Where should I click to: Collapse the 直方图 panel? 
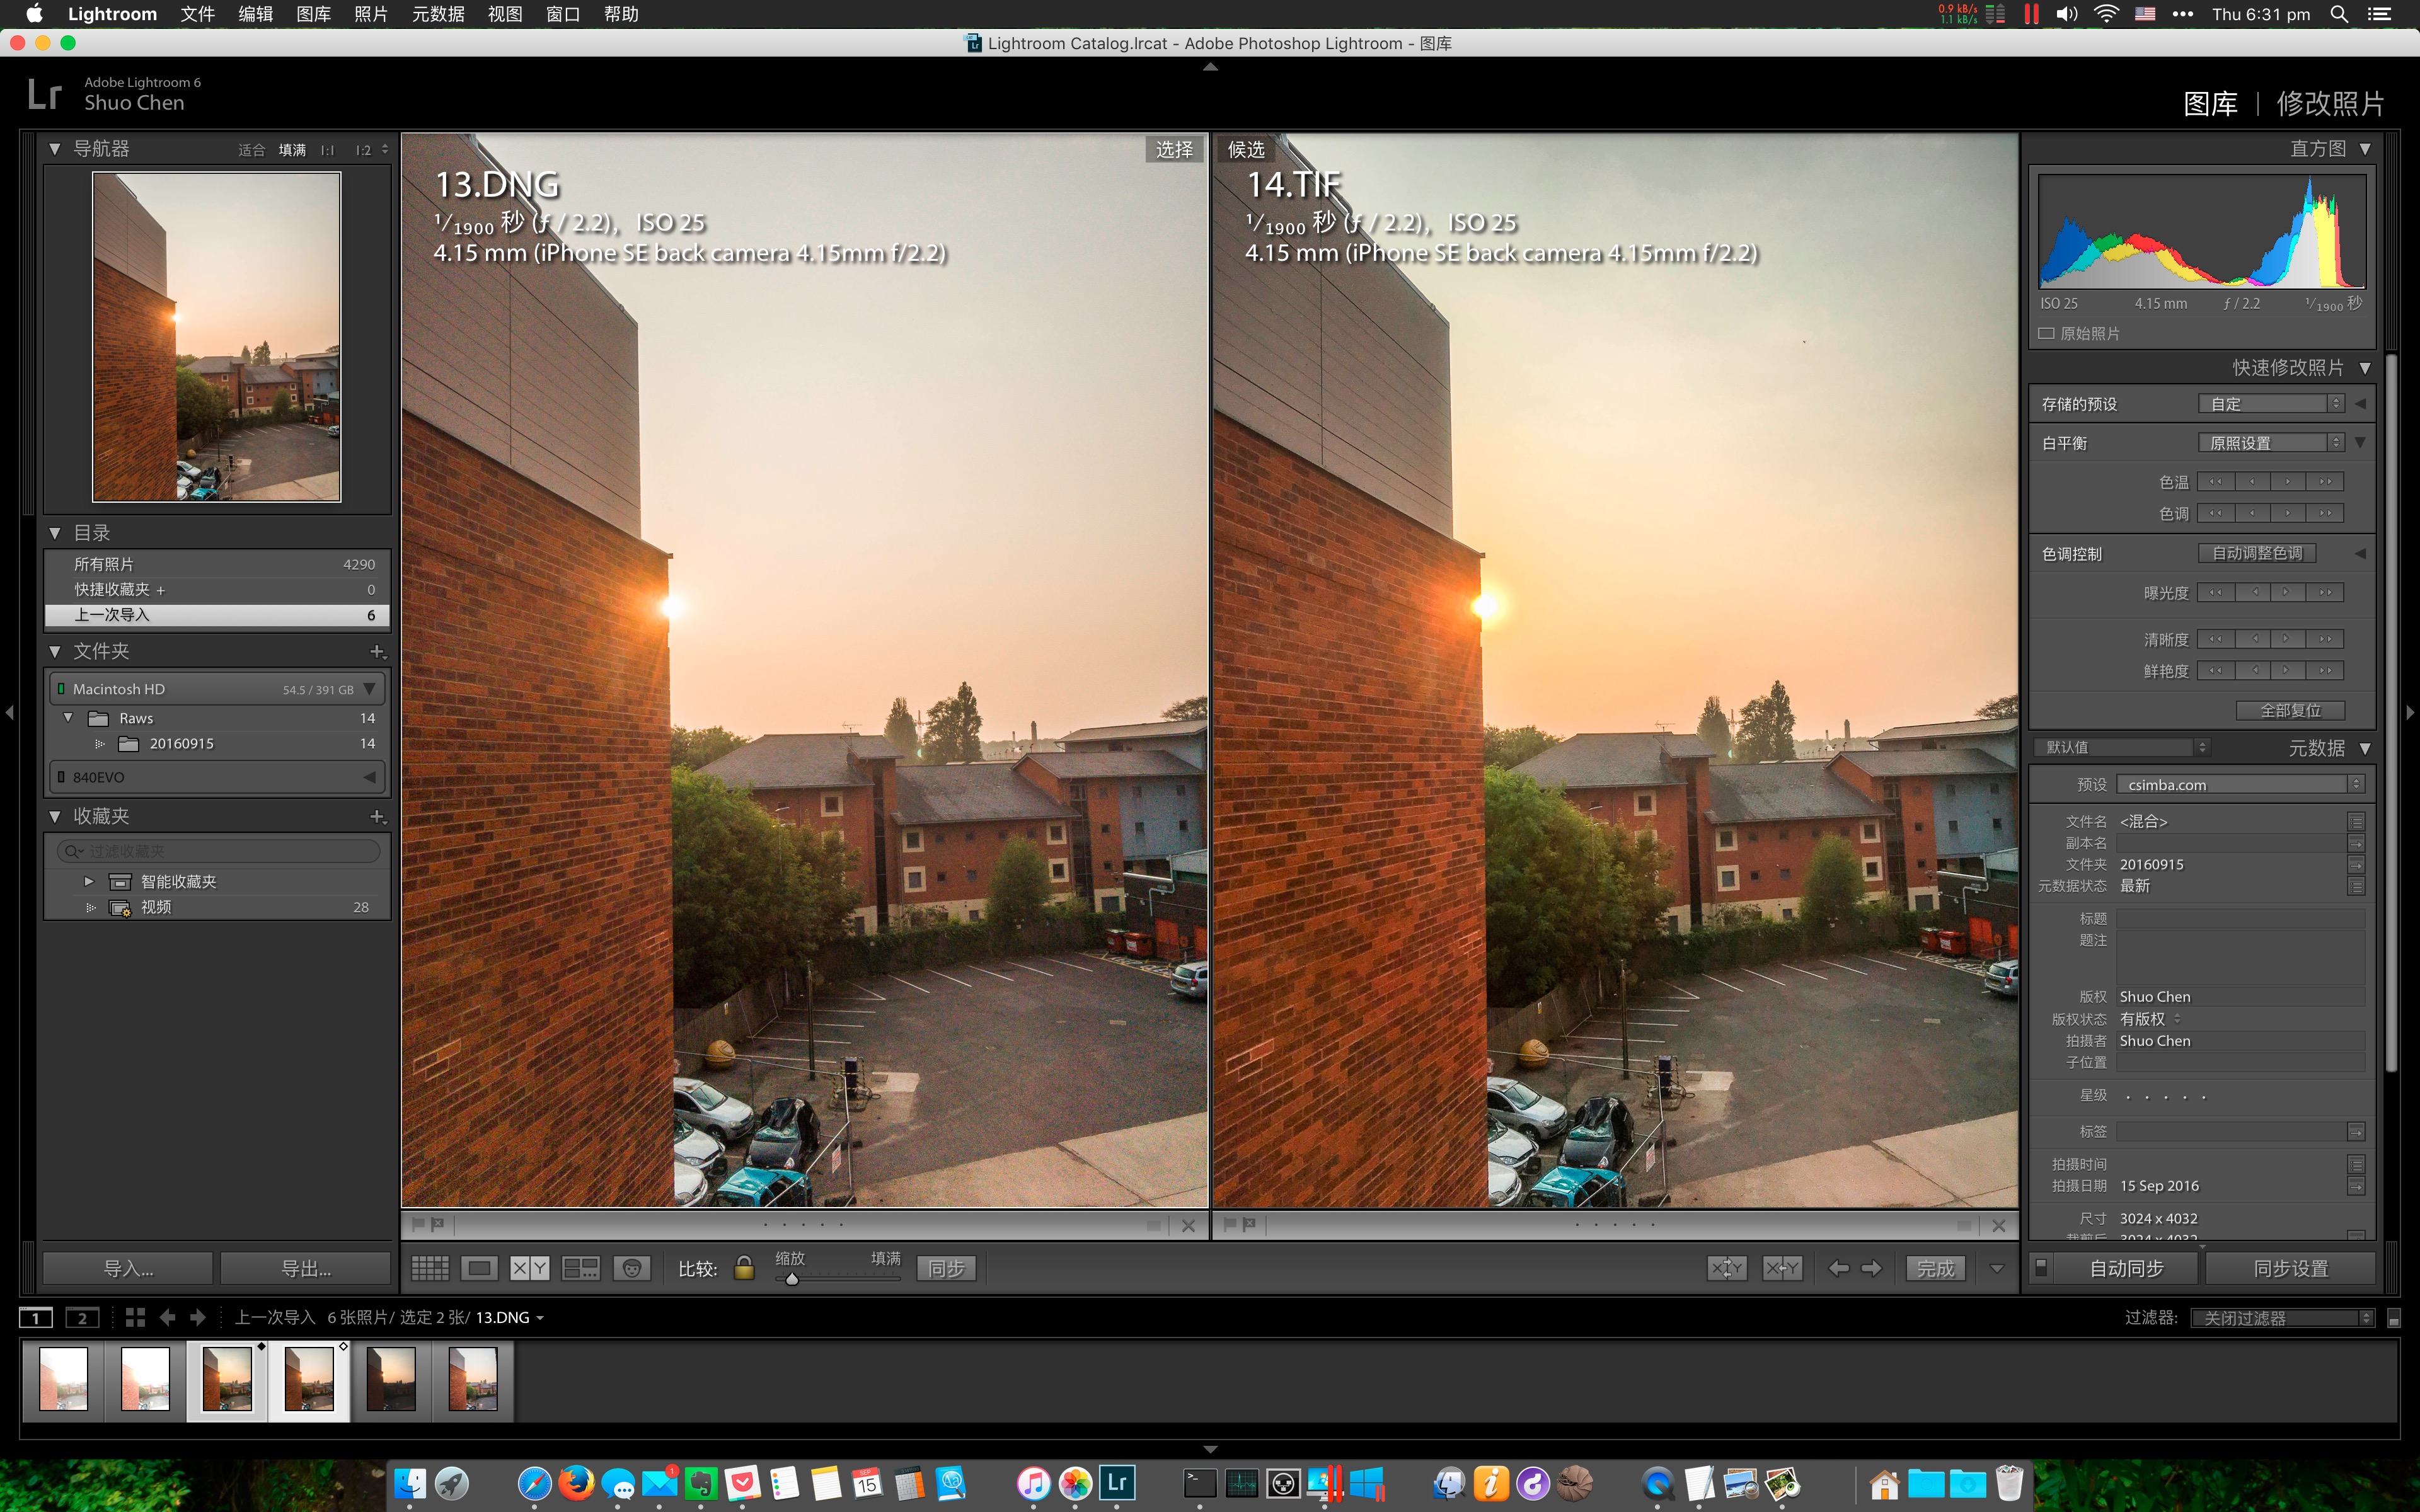[2366, 149]
